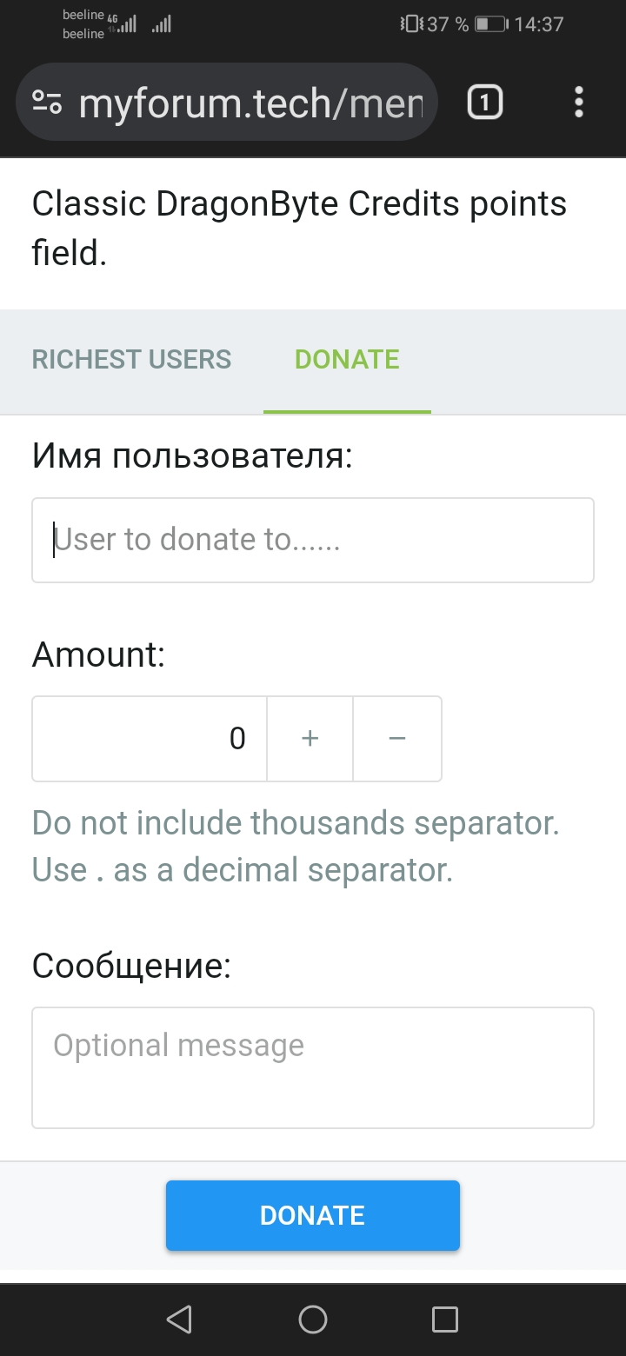The height and width of the screenshot is (1356, 626).
Task: Select the Donate tab
Action: 347,360
